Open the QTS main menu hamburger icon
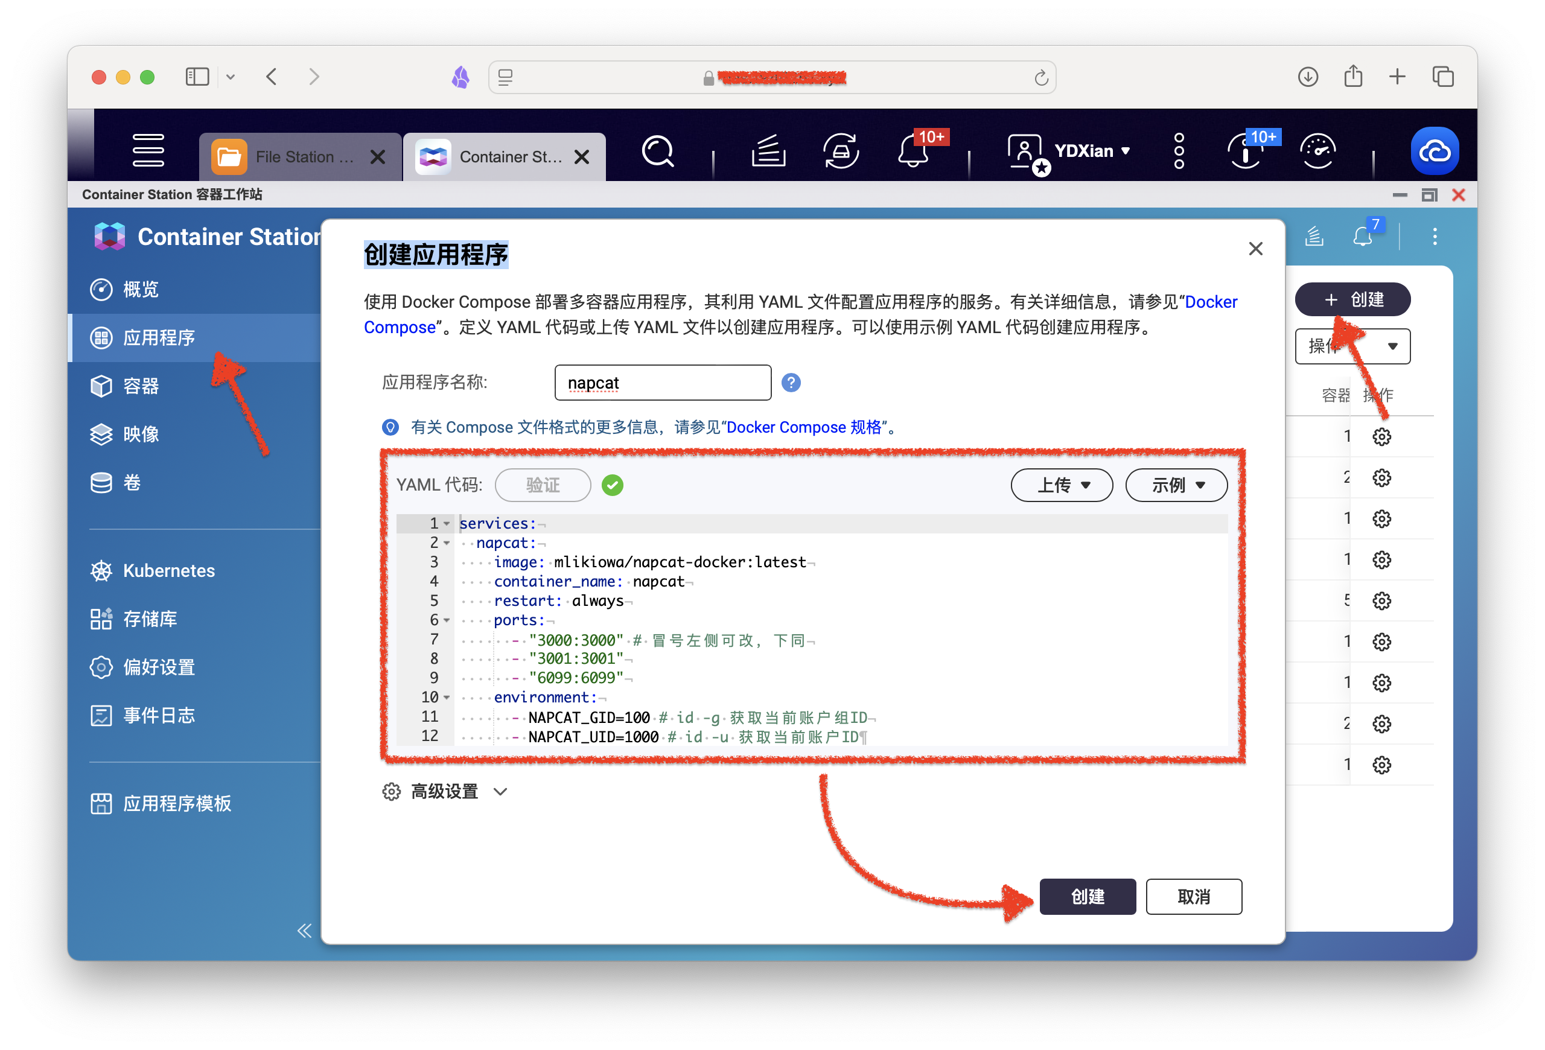The width and height of the screenshot is (1545, 1050). 148,150
